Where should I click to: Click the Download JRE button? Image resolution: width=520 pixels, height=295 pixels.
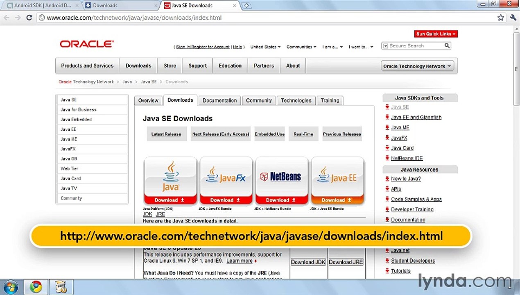click(x=346, y=262)
